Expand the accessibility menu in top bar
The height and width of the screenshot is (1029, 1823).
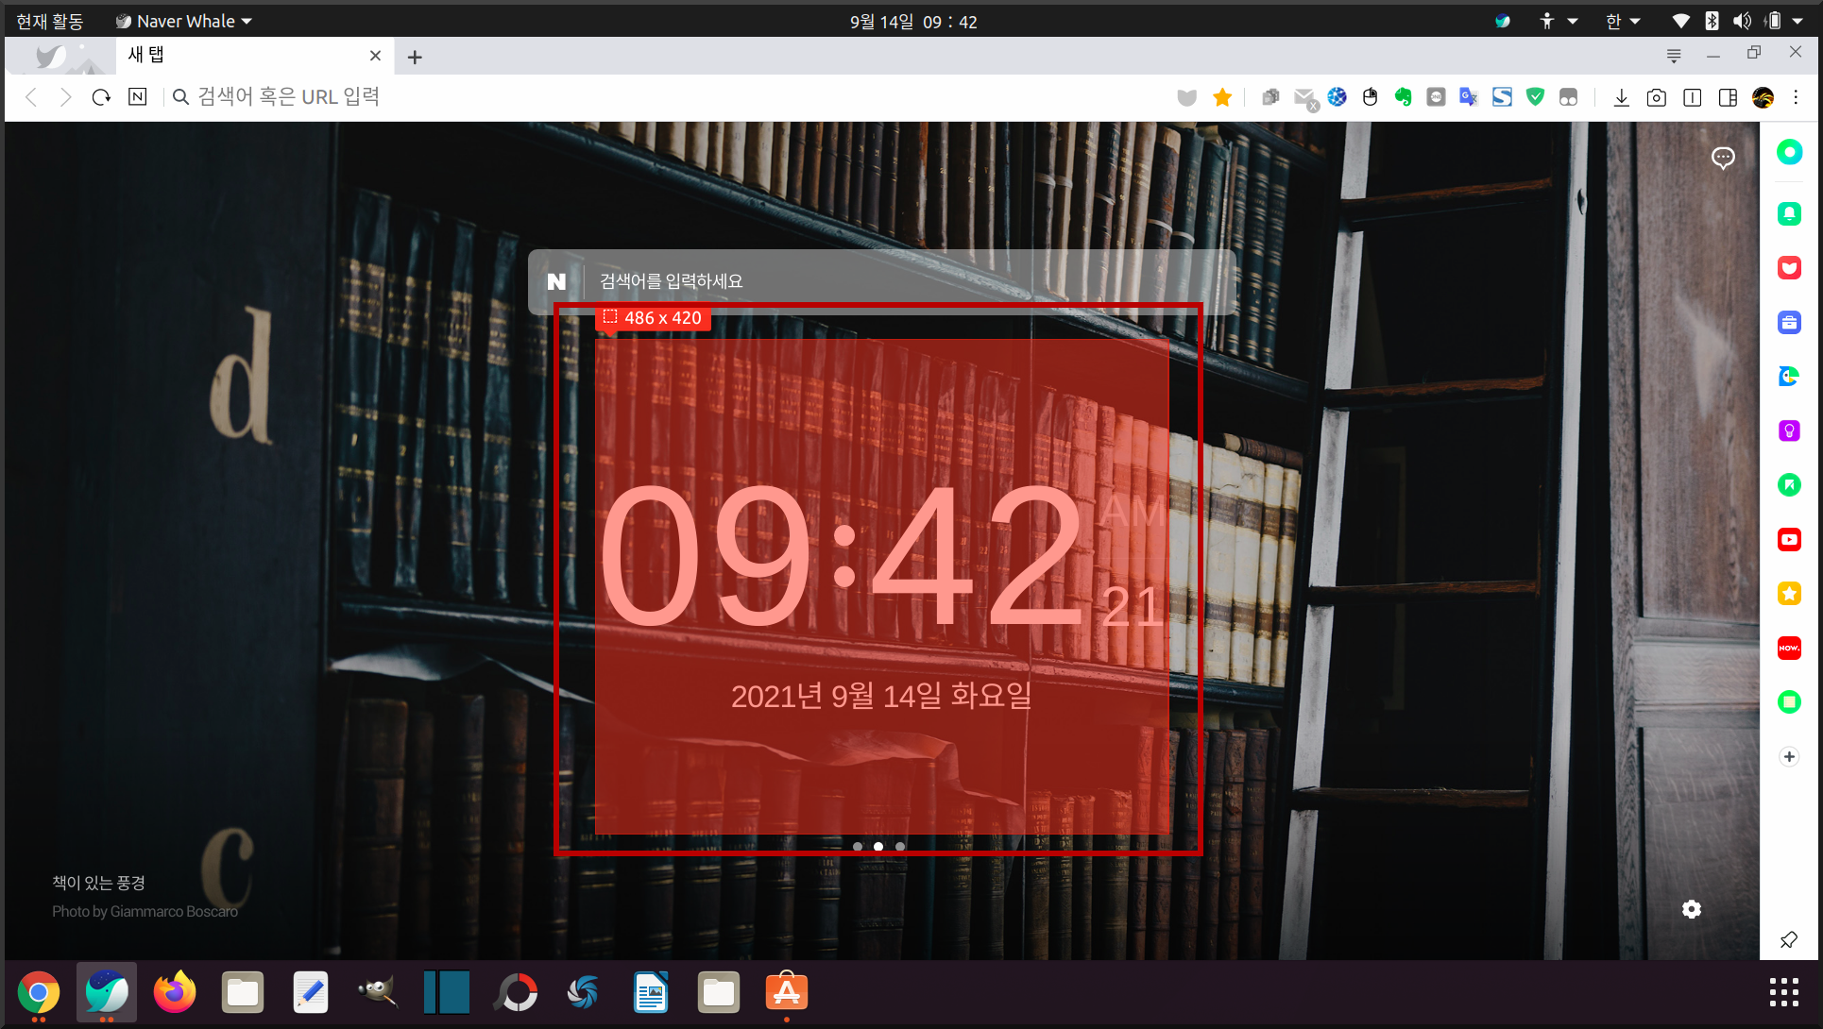[x=1558, y=21]
